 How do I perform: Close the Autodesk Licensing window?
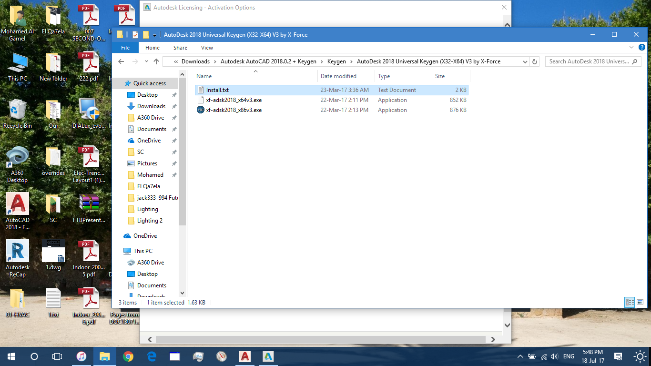(x=504, y=8)
